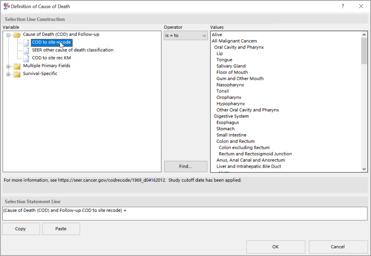The width and height of the screenshot is (371, 256).
Task: Select 'Alive' in the Values list
Action: point(216,35)
